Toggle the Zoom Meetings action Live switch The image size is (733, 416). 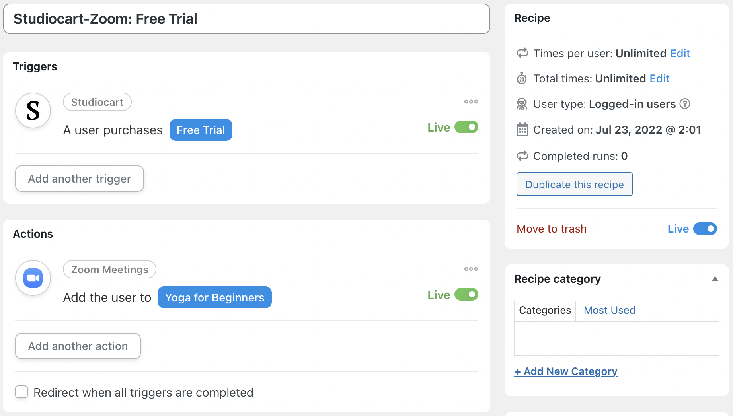pos(466,295)
